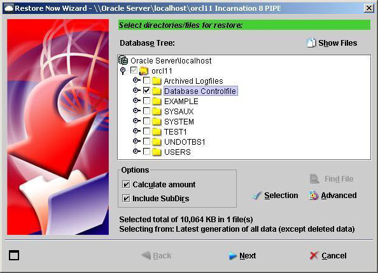Check the USERS tablespace checkbox
Screen dimensions: 378x273
(x=146, y=151)
